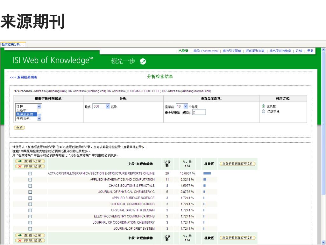Click the record count 11 cell
326x245 pixels.
click(167, 179)
